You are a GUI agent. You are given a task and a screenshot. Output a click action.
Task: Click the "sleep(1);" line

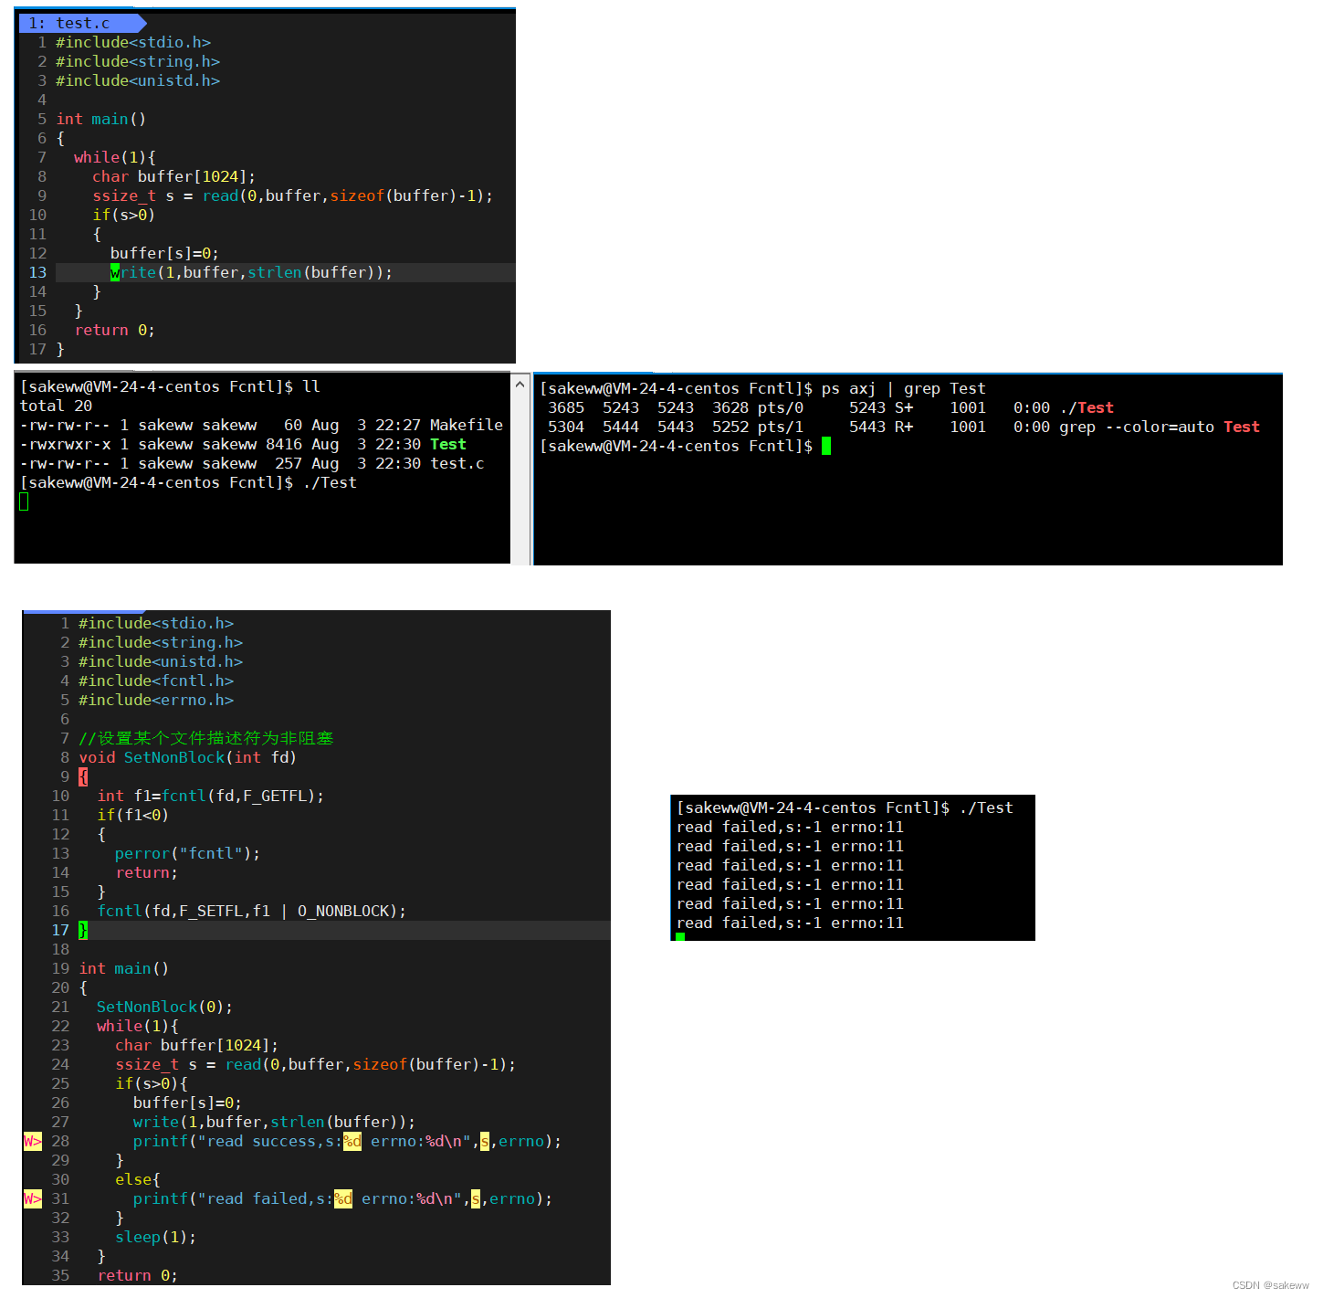[x=156, y=1237]
